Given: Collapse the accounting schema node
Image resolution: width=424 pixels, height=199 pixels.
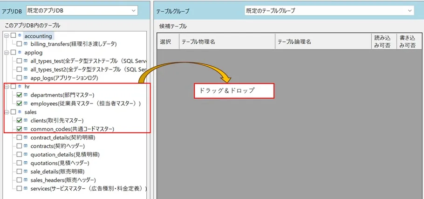Looking at the screenshot, I should point(7,36).
